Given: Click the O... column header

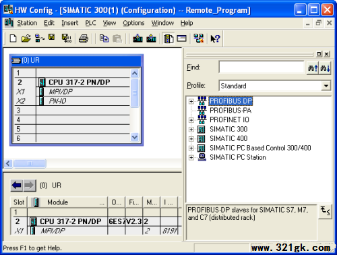Looking at the screenshot, I should click(x=117, y=202).
